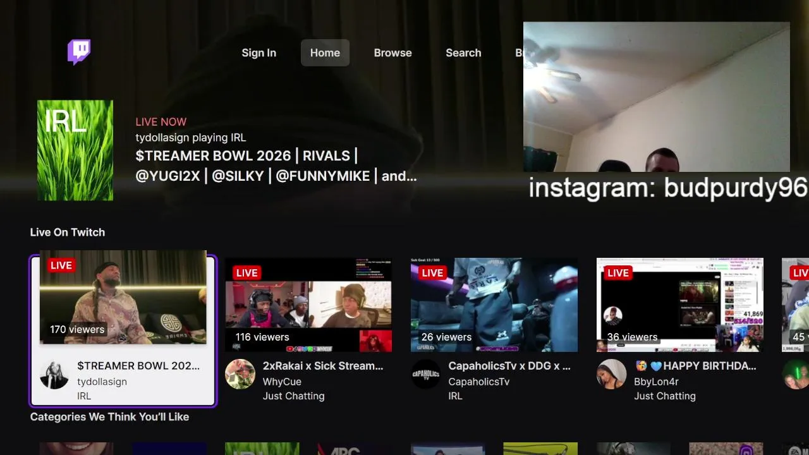Click '170 viewers' count label
Screen dimensions: 809x455
coord(77,329)
